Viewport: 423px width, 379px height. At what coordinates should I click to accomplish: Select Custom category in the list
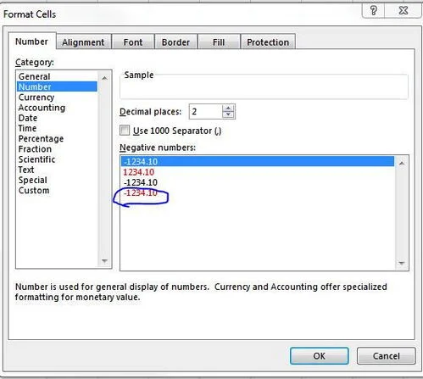[34, 191]
